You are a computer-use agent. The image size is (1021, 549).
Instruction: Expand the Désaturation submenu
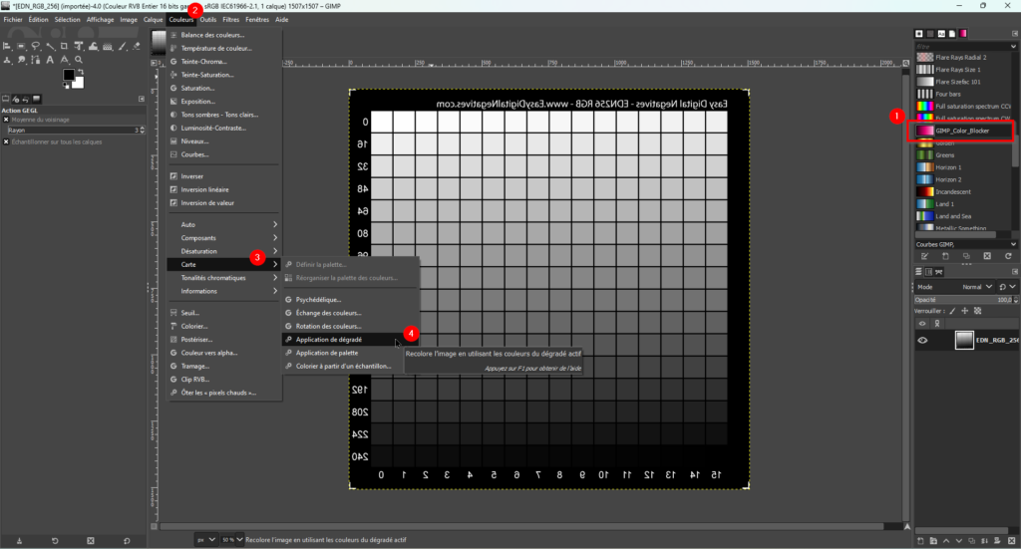224,251
